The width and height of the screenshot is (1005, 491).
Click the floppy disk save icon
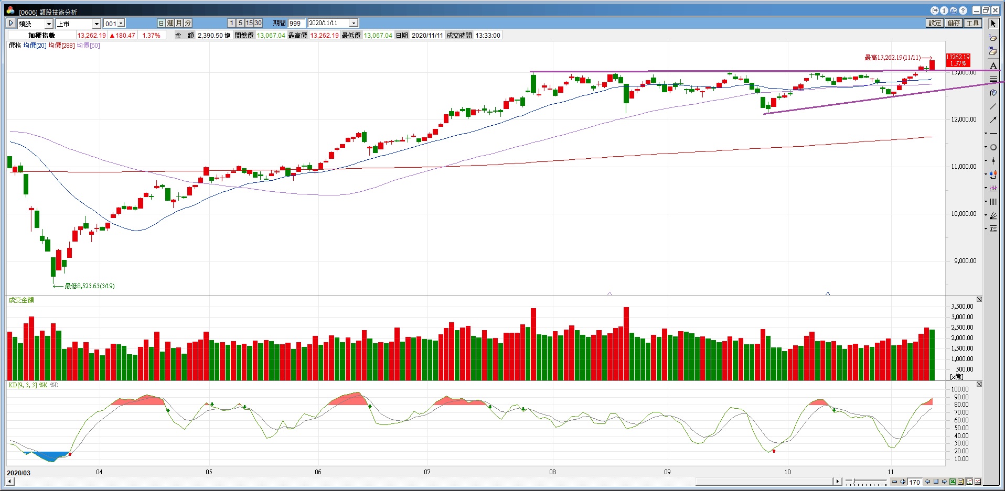(x=961, y=482)
